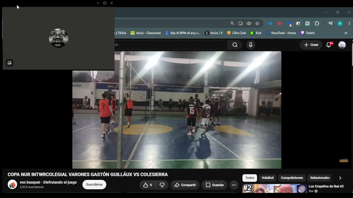
Task: Click the Crear button
Action: (x=311, y=45)
